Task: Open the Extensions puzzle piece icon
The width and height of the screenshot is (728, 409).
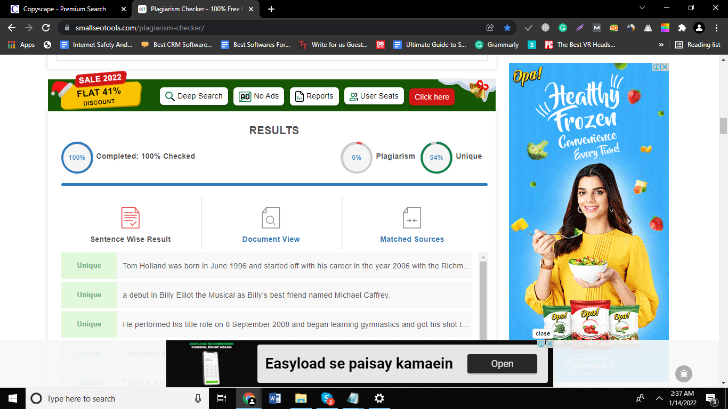Action: tap(682, 28)
